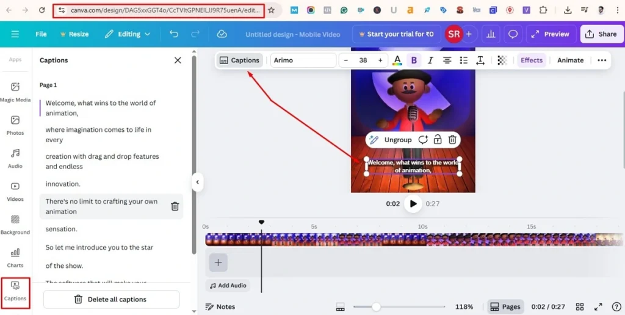Click the font size 38 field
Screen dimensions: 625x315
coord(363,60)
